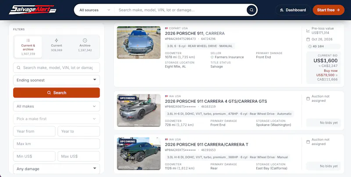351x177 pixels.
Task: Click VIN WP0AA2A94TS206473
Action: [180, 39]
